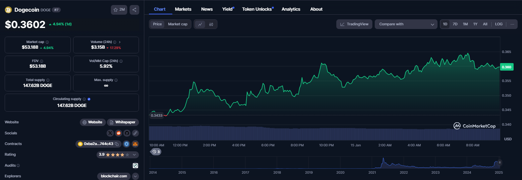Screen dimensions: 522x180
Task: Set chart range to 1D
Action: [445, 24]
